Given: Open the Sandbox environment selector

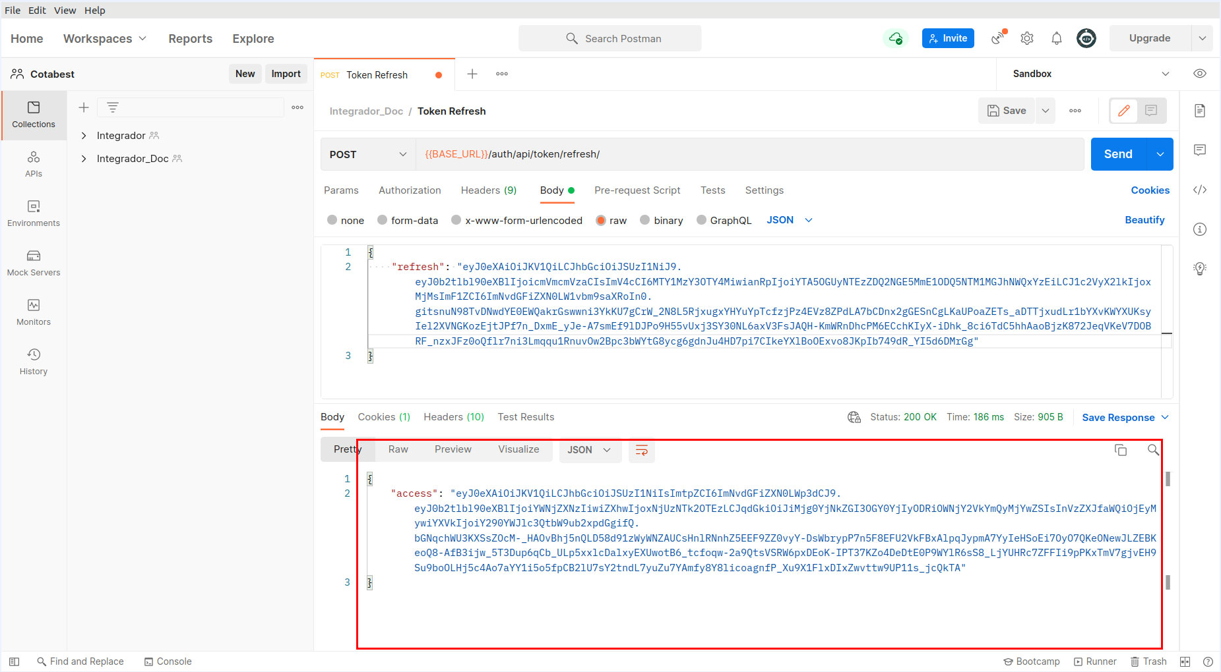Looking at the screenshot, I should [1092, 74].
